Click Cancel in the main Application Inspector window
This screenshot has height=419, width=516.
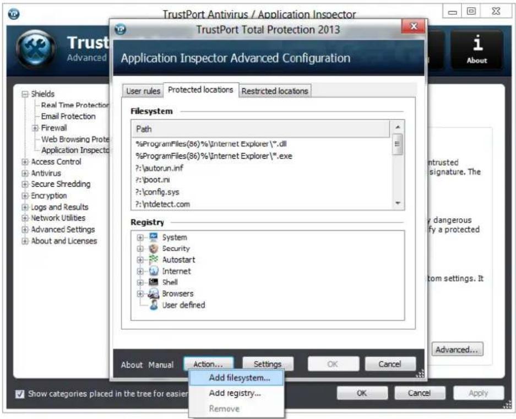[x=420, y=393]
